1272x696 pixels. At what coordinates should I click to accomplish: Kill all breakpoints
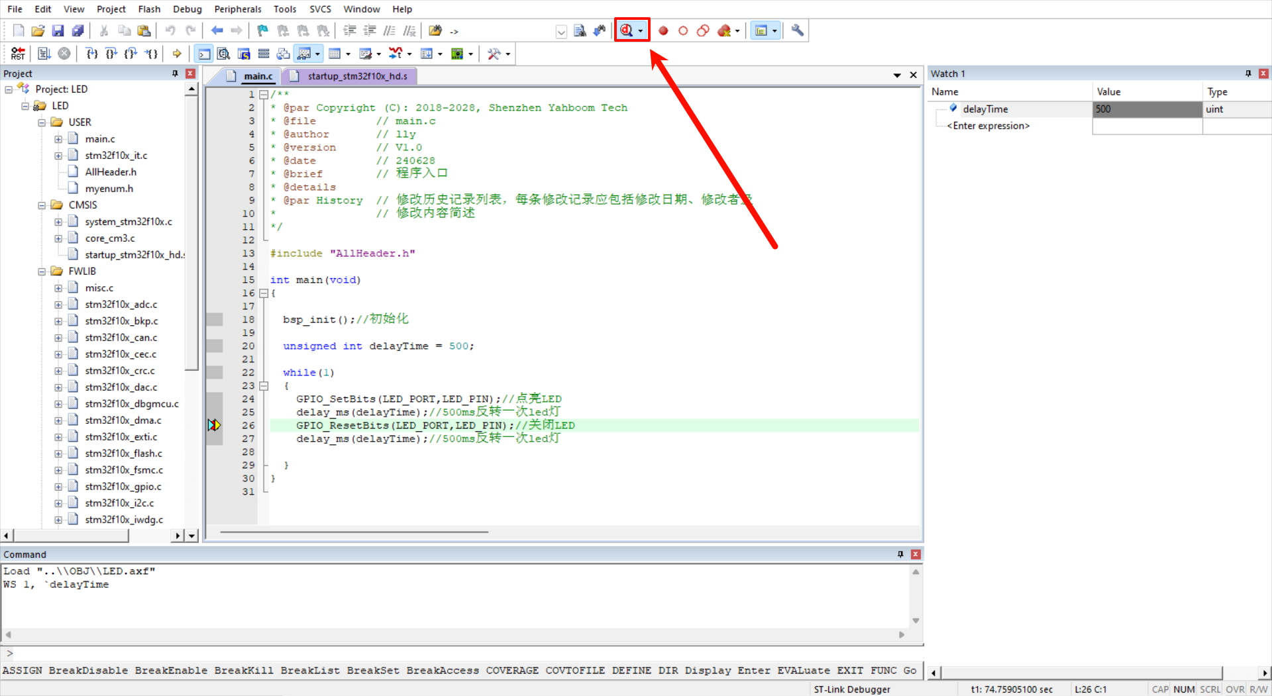[724, 30]
